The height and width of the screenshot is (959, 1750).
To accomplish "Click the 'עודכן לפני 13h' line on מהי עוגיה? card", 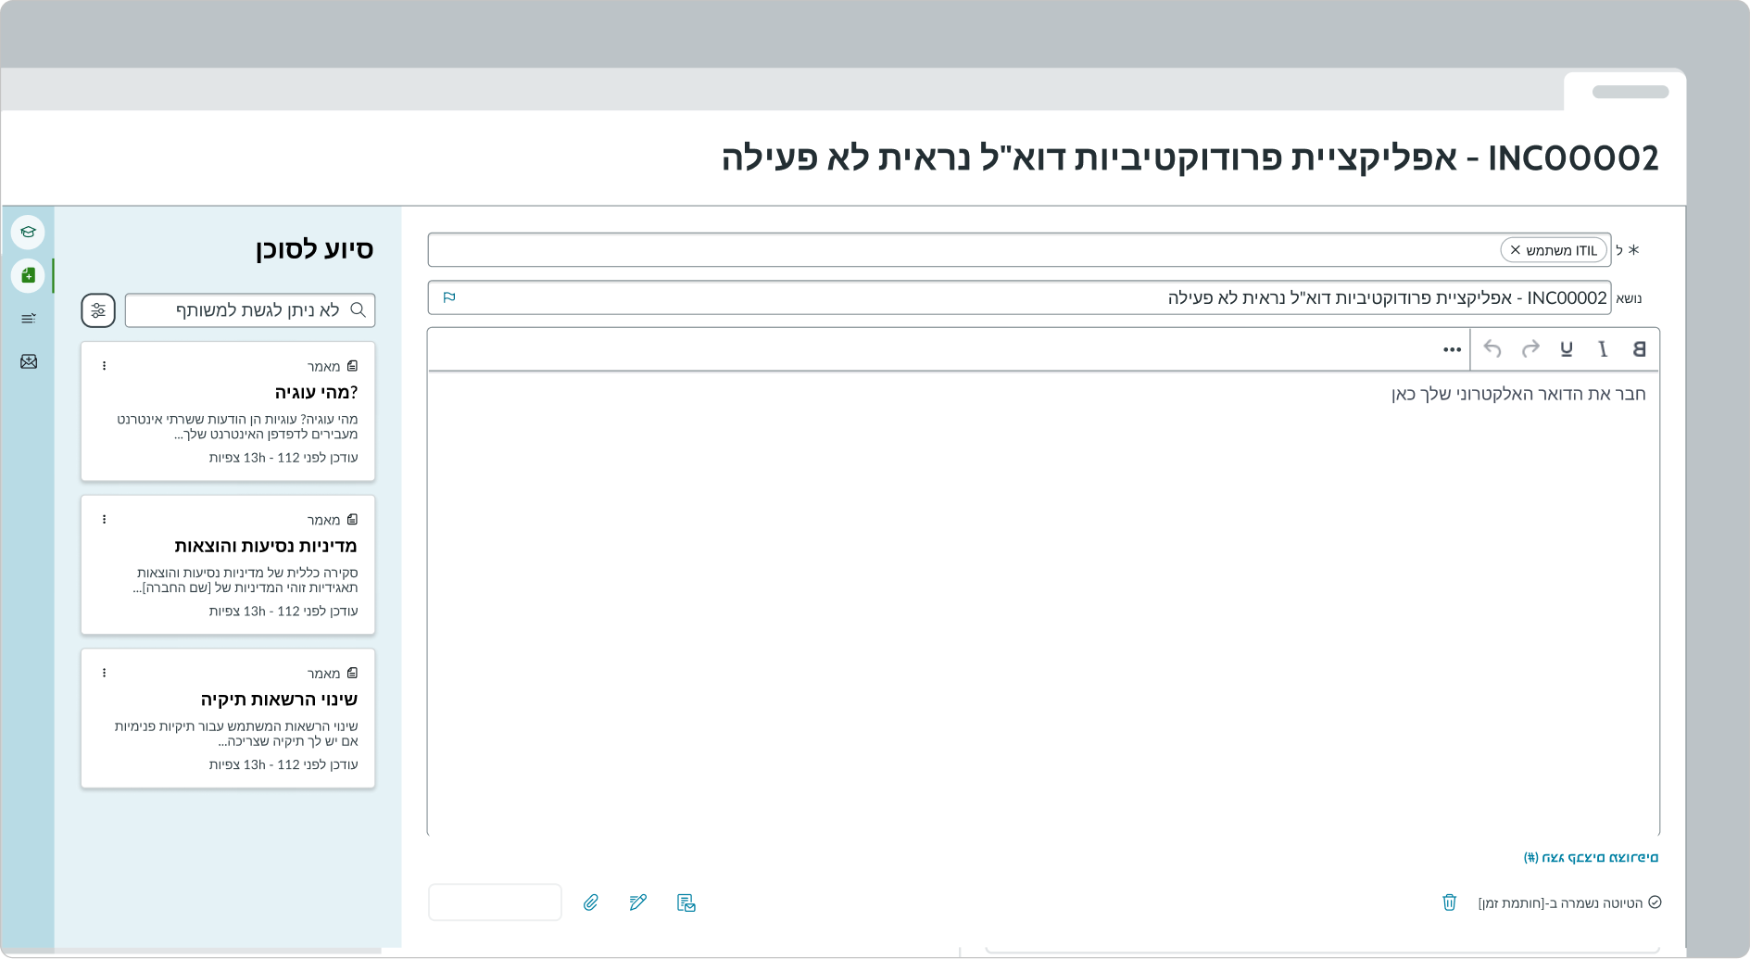I will pos(283,458).
